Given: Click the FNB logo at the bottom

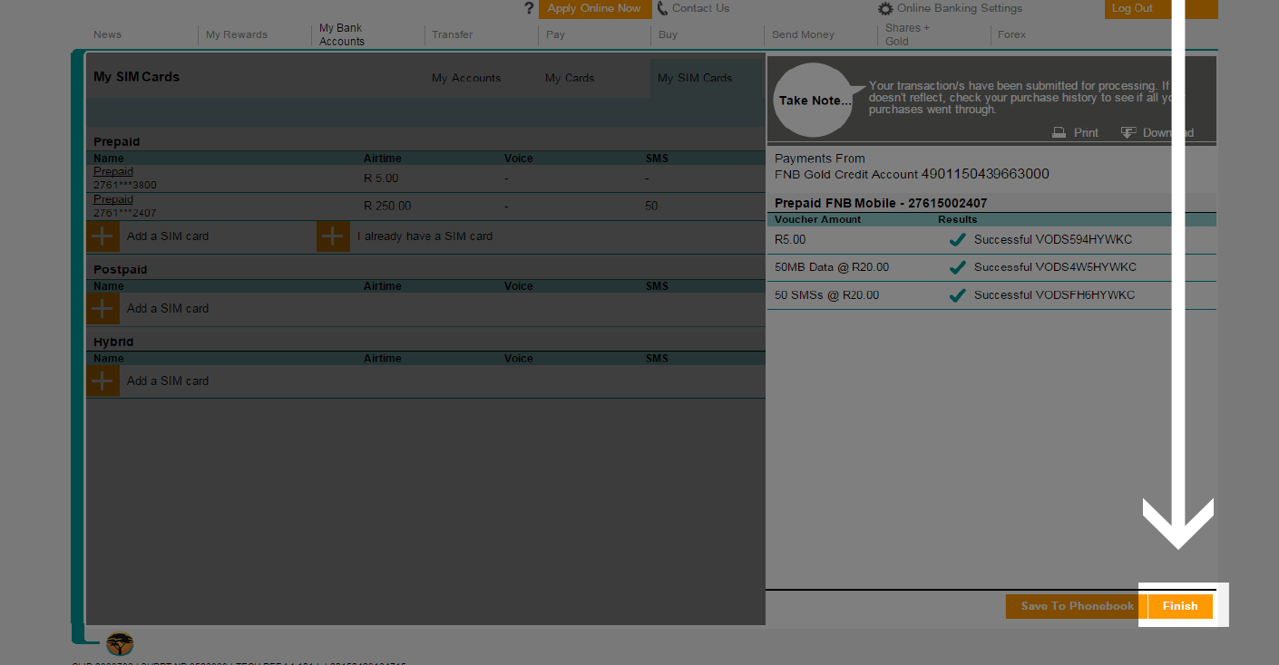Looking at the screenshot, I should click(118, 644).
